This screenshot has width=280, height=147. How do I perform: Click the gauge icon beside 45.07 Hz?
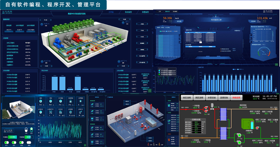point(42,61)
